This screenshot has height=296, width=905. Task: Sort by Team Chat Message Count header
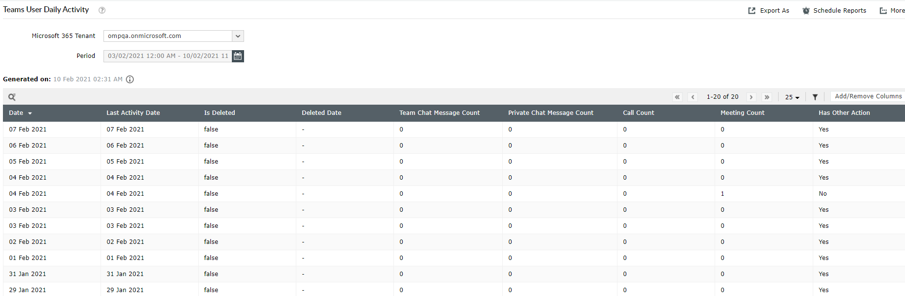pos(439,113)
